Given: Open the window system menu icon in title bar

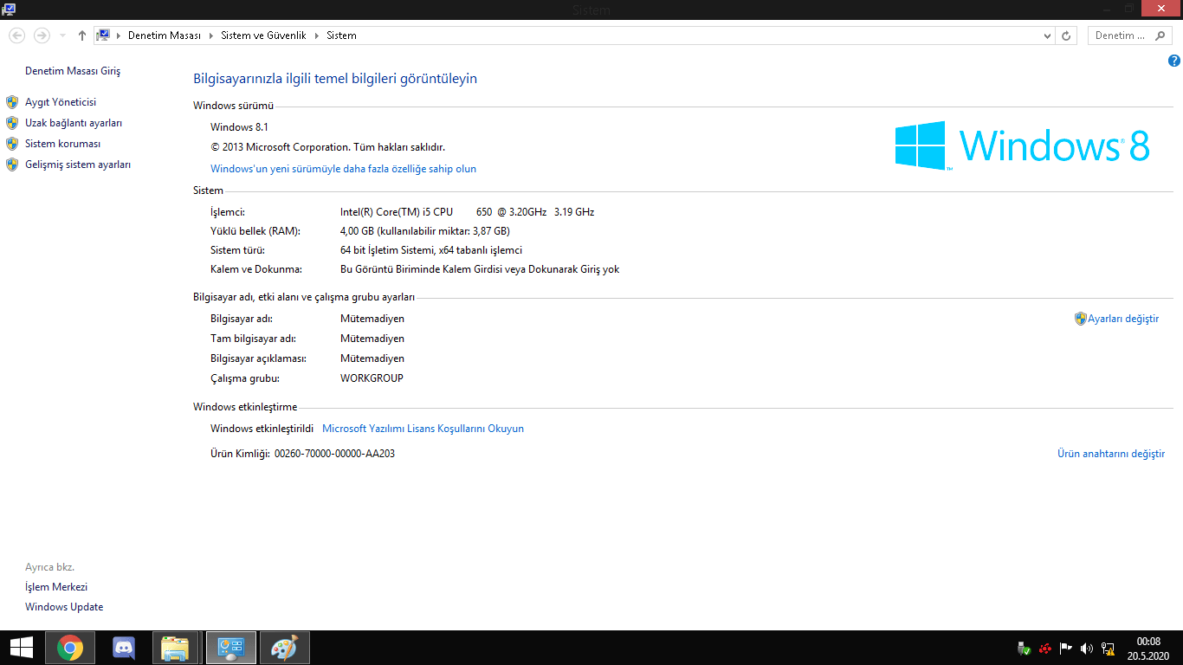Looking at the screenshot, I should (10, 9).
